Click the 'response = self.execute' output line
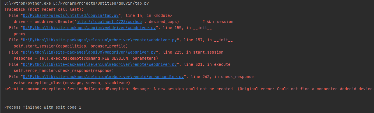374x113 pixels. point(86,59)
